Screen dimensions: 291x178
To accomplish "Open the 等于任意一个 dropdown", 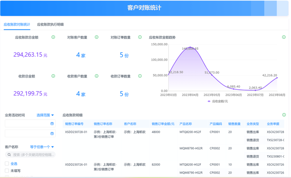I will point(42,147).
